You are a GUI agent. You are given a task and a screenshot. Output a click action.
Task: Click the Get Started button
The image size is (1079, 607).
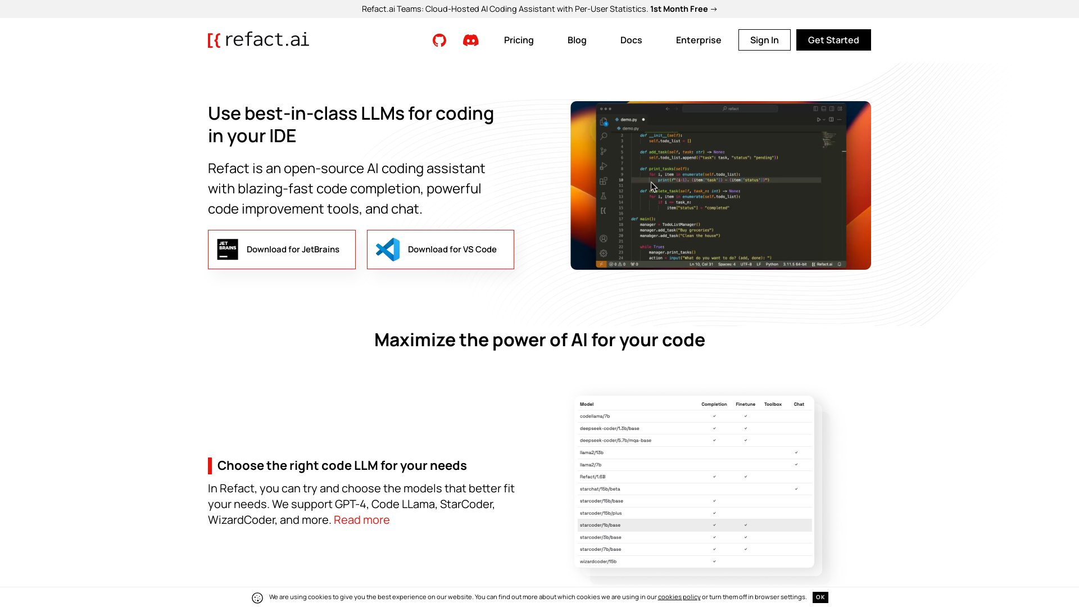coord(833,40)
